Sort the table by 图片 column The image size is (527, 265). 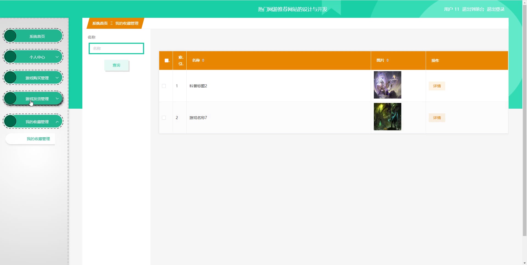click(388, 60)
